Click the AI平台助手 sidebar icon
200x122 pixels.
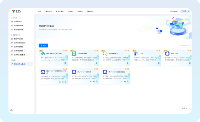(12, 21)
